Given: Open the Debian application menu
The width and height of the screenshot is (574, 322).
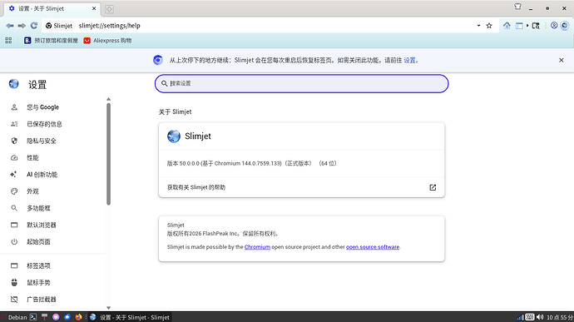Looking at the screenshot, I should pos(14,317).
